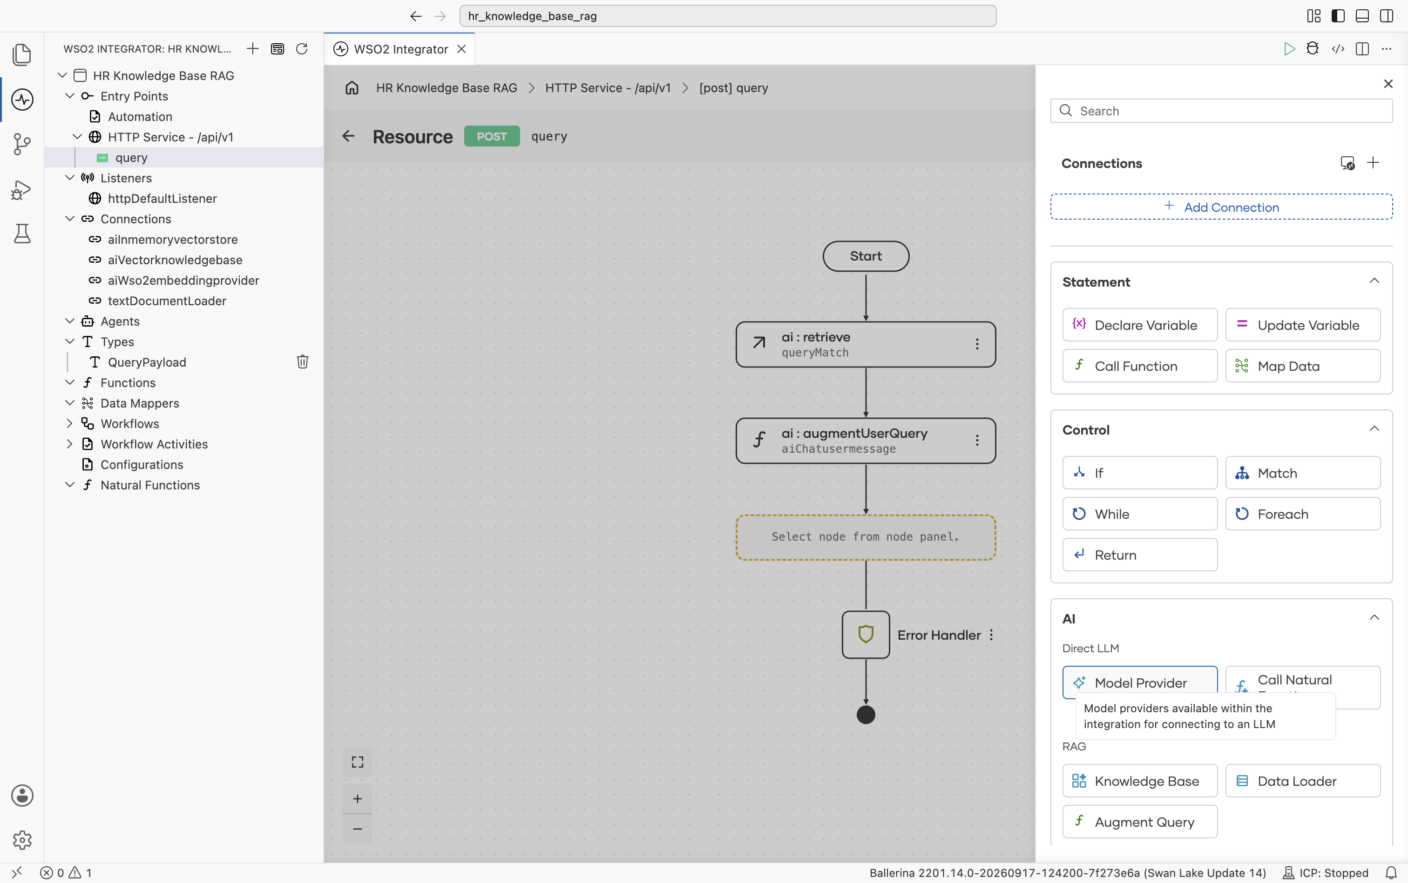1408x883 pixels.
Task: Open Run and Debug view
Action: pos(21,189)
